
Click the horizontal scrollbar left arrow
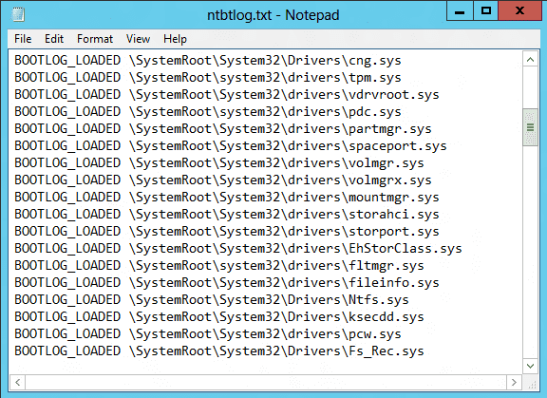[x=17, y=382]
